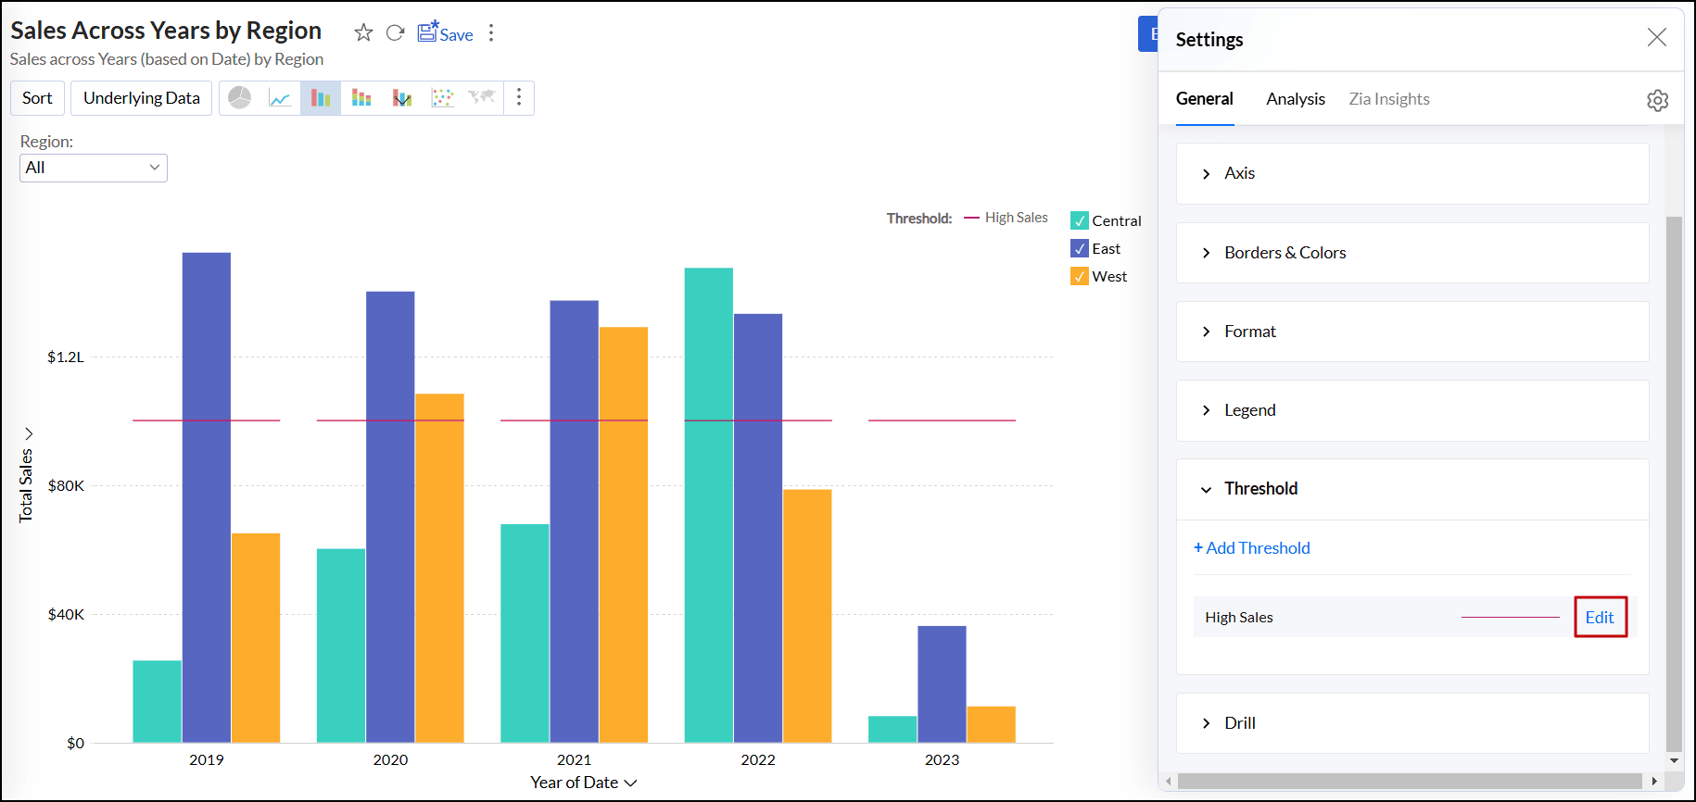Expand the Axis settings section
1696x802 pixels.
tap(1239, 173)
